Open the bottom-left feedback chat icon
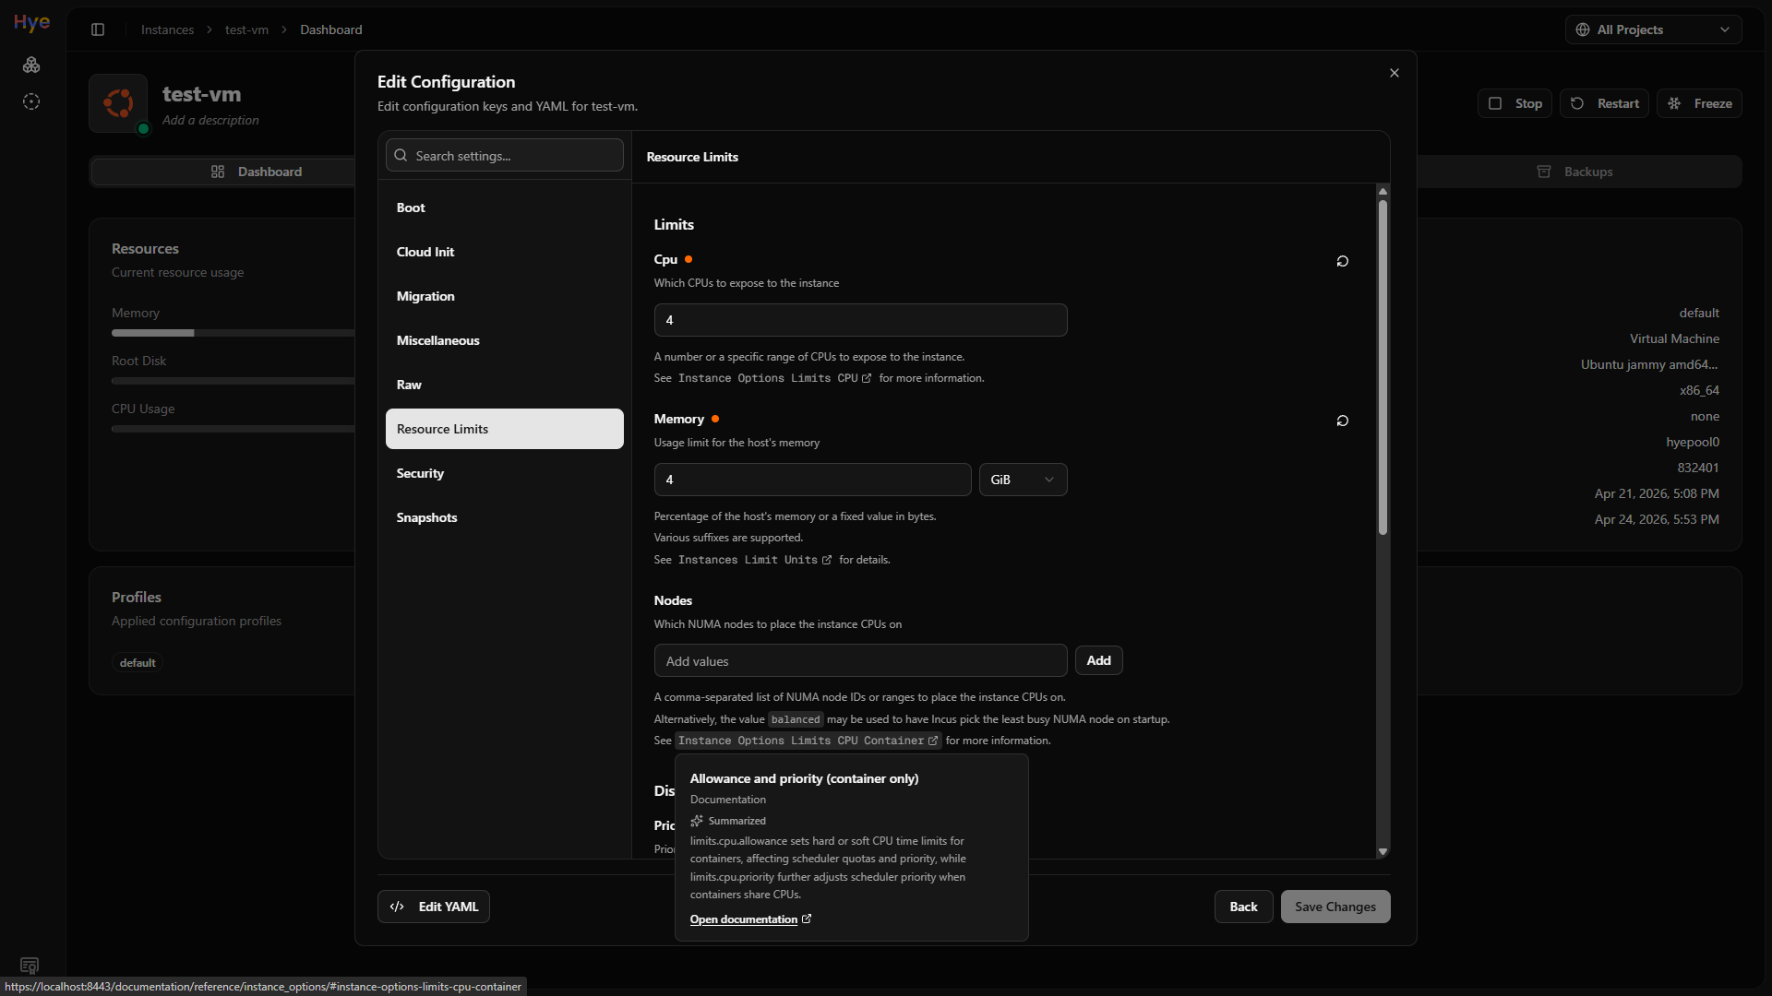Screen dimensions: 1772x996 tap(30, 966)
